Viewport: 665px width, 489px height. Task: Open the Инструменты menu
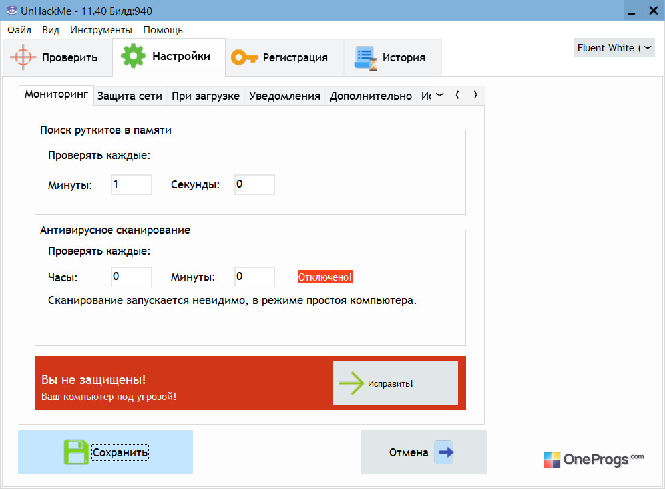pos(101,30)
